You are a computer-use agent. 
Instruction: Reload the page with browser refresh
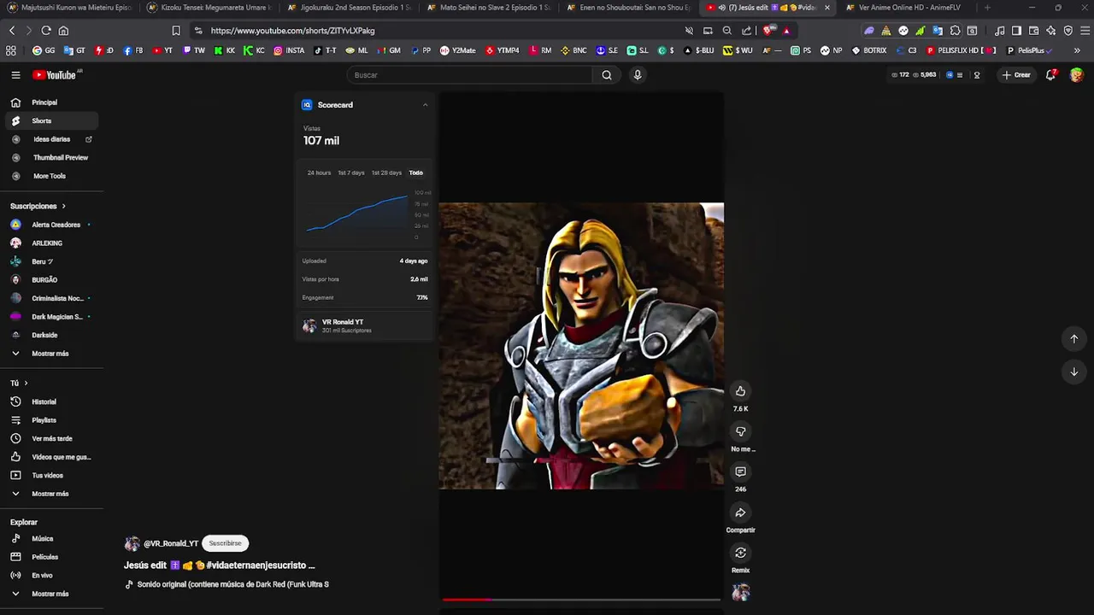click(46, 31)
